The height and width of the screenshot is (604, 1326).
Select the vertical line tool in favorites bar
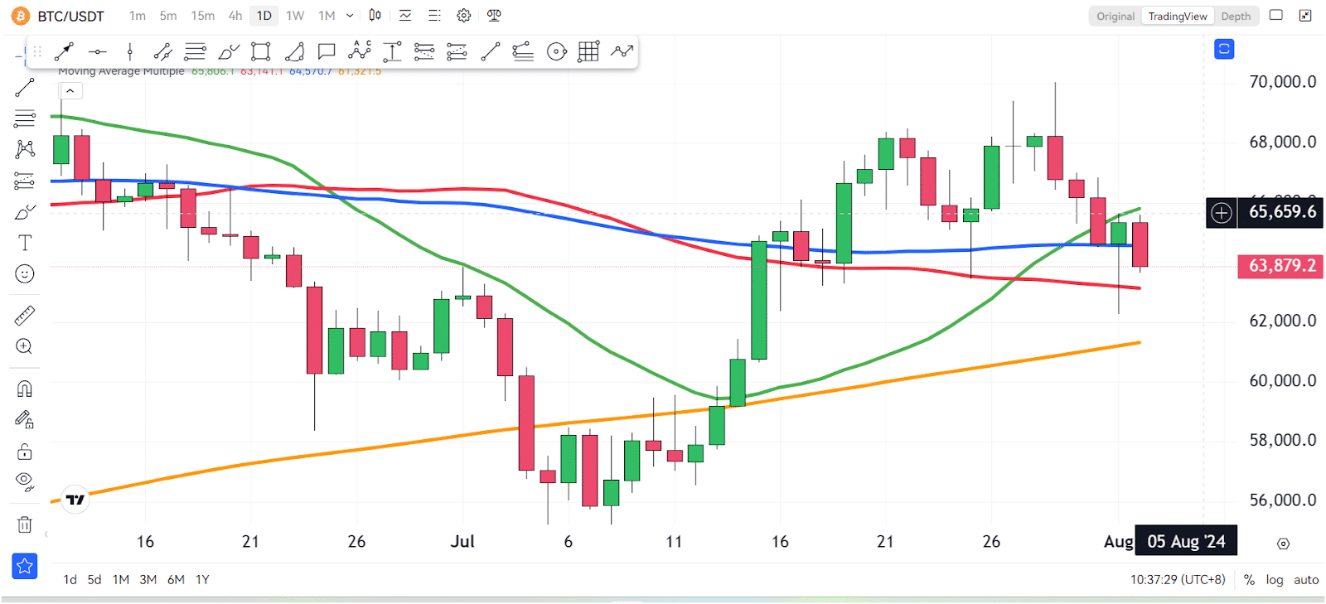(130, 51)
